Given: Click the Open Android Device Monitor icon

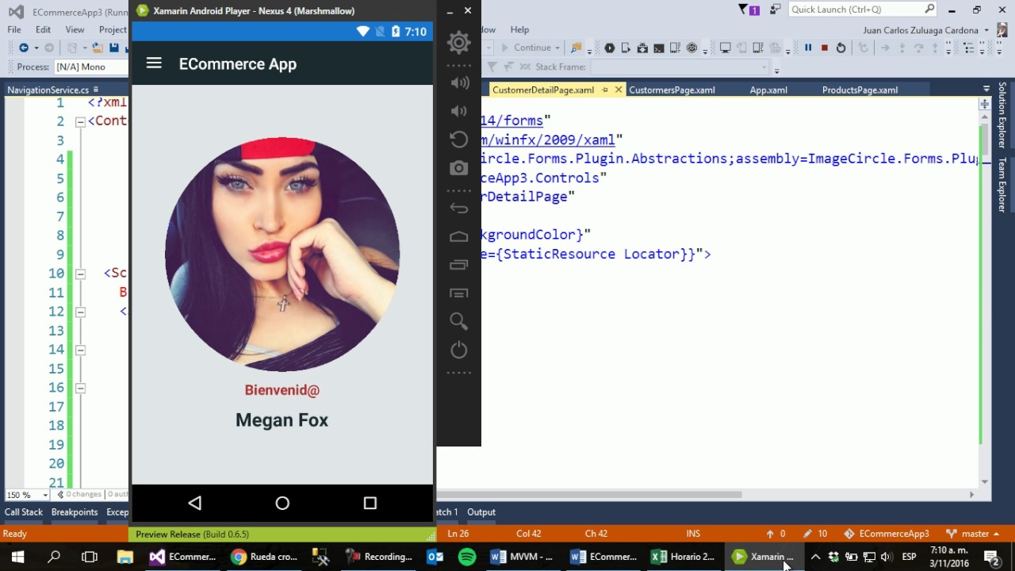Looking at the screenshot, I should pyautogui.click(x=691, y=48).
